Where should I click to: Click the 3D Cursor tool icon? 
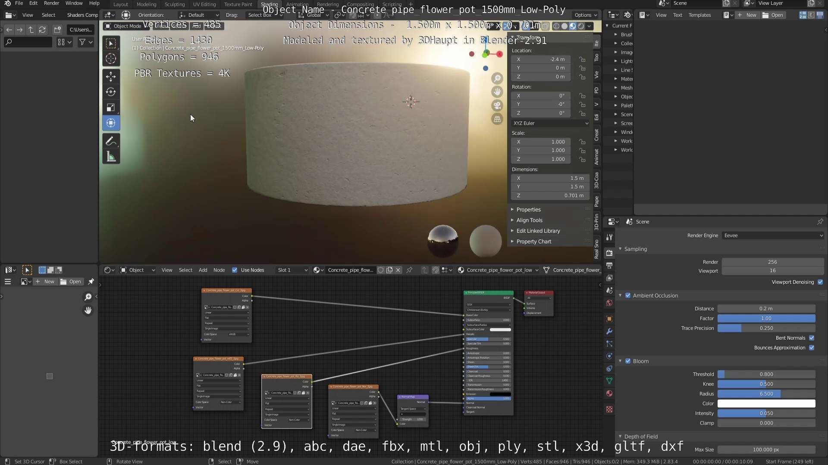click(x=111, y=59)
